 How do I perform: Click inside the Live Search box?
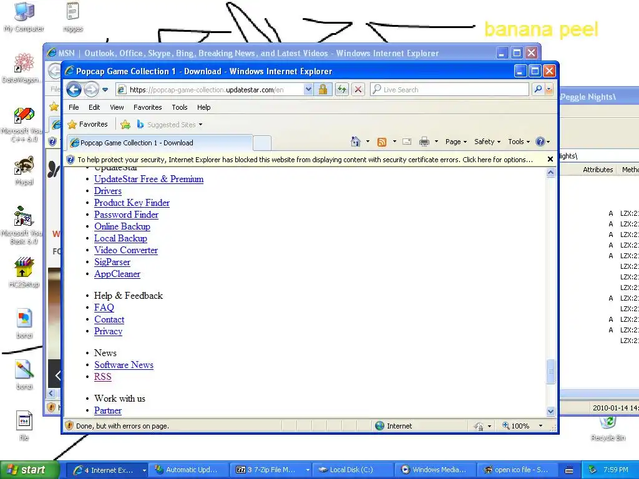(449, 90)
